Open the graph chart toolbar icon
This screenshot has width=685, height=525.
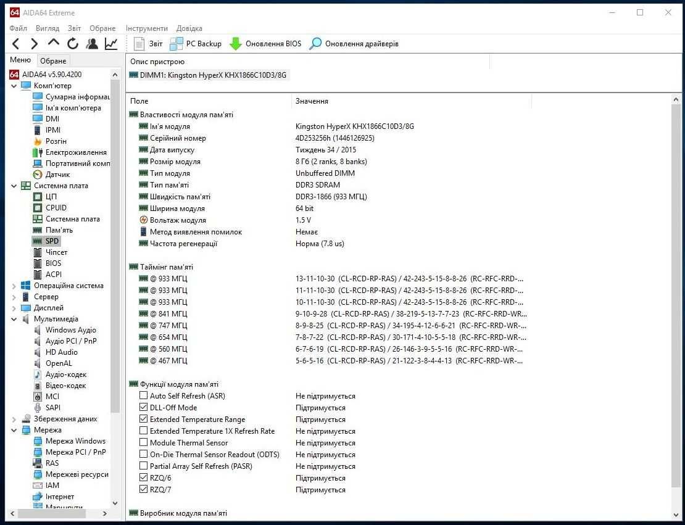(111, 44)
